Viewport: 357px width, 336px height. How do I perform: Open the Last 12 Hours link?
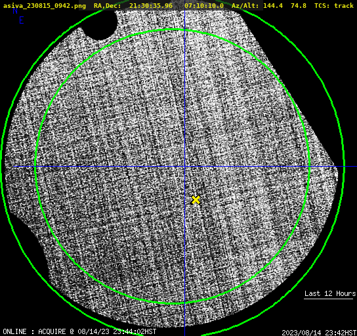click(330, 293)
